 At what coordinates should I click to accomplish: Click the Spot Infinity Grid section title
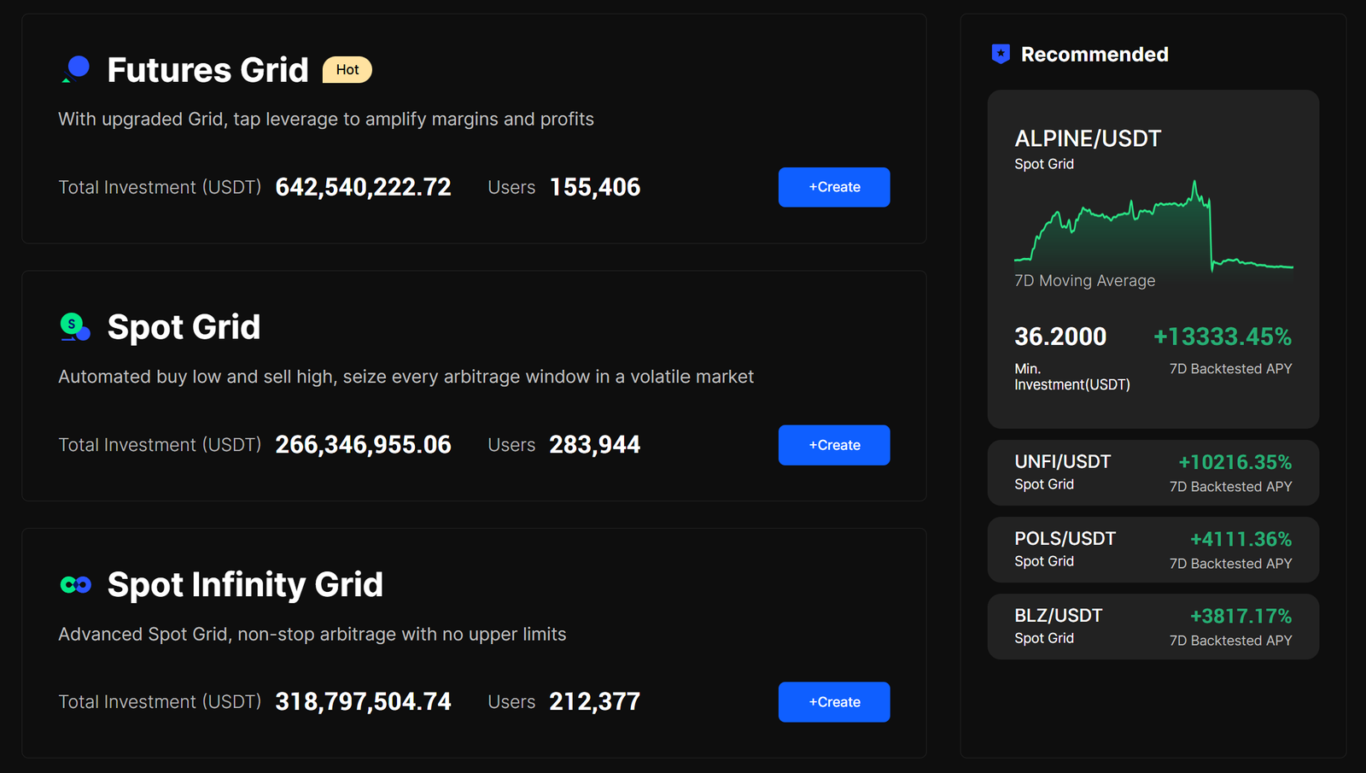tap(244, 584)
